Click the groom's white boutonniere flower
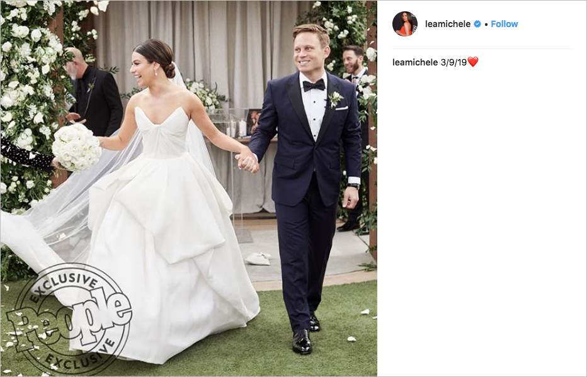The height and width of the screenshot is (377, 587). [334, 98]
